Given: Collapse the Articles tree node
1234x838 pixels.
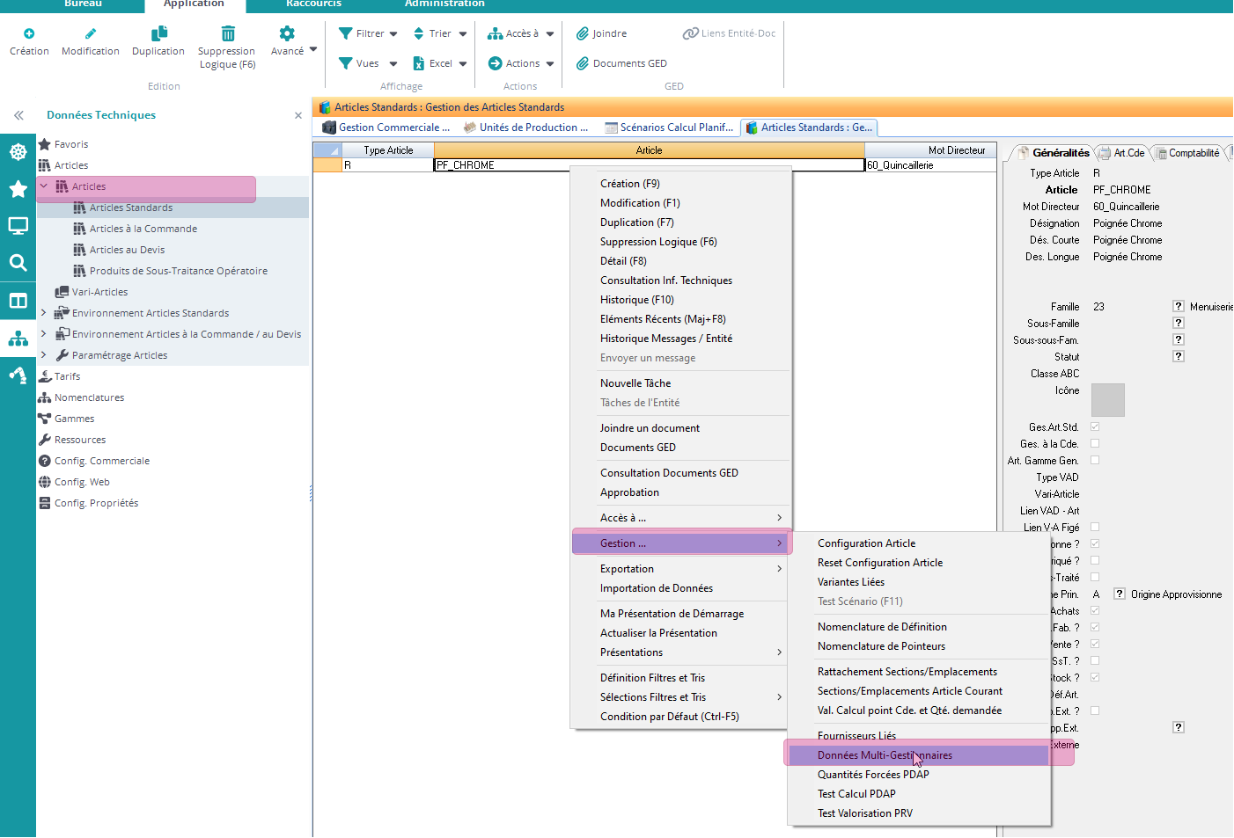Looking at the screenshot, I should (44, 186).
